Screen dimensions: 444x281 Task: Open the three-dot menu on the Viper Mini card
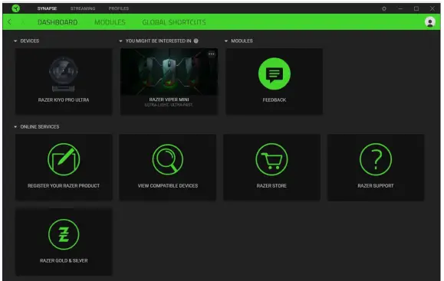tap(211, 54)
